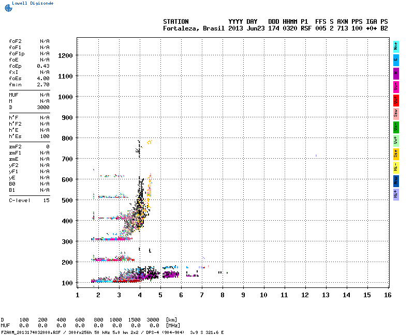Click the h'Es value 100
The width and height of the screenshot is (414, 336).
[x=45, y=136]
